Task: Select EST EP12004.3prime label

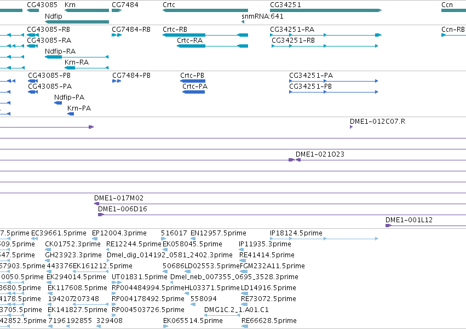Action: [119, 233]
